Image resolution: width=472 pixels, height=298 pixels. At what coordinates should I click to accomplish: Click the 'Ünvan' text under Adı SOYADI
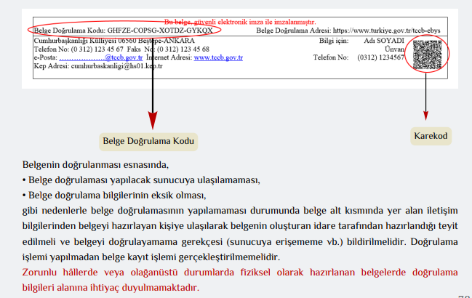pos(394,49)
